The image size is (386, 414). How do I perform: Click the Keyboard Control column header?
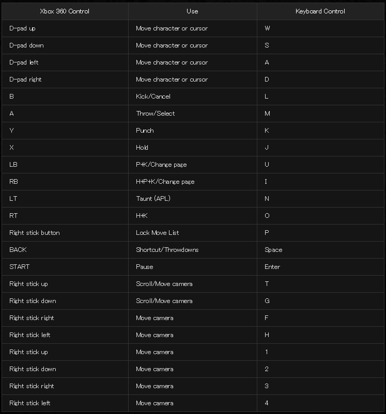tap(320, 11)
